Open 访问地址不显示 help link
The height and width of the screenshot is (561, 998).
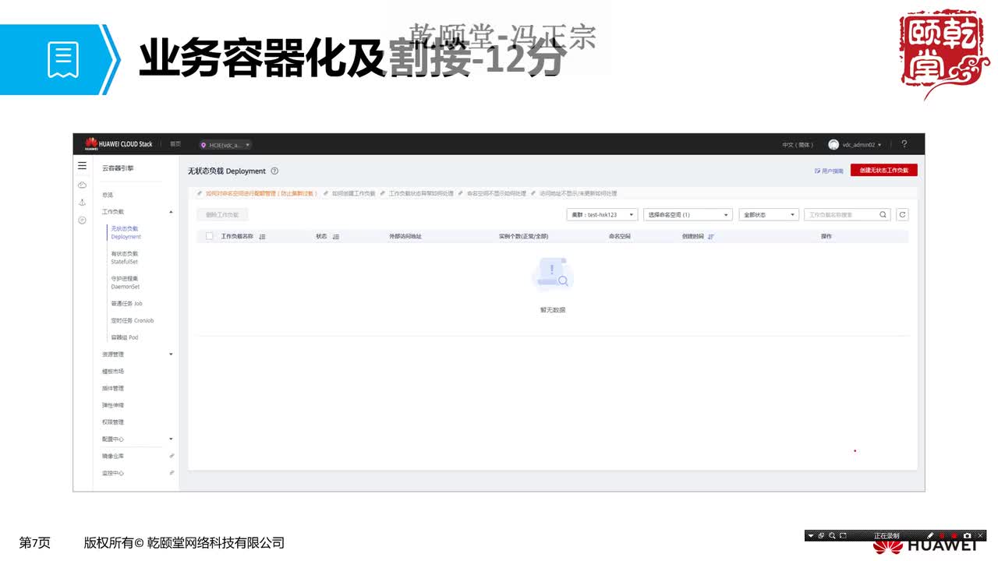pyautogui.click(x=578, y=193)
